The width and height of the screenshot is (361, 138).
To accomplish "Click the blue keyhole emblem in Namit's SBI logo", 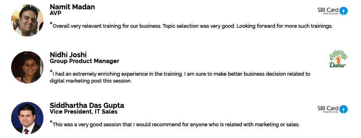I will (x=343, y=11).
